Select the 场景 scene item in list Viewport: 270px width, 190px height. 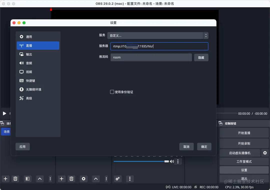[6, 132]
